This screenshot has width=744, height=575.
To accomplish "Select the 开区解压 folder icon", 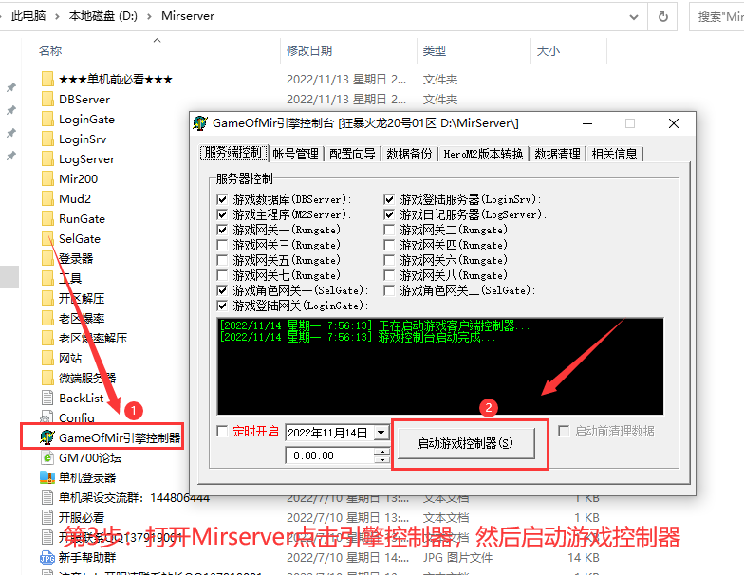I will coord(47,298).
